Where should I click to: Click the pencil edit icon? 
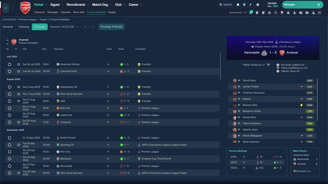251,5
